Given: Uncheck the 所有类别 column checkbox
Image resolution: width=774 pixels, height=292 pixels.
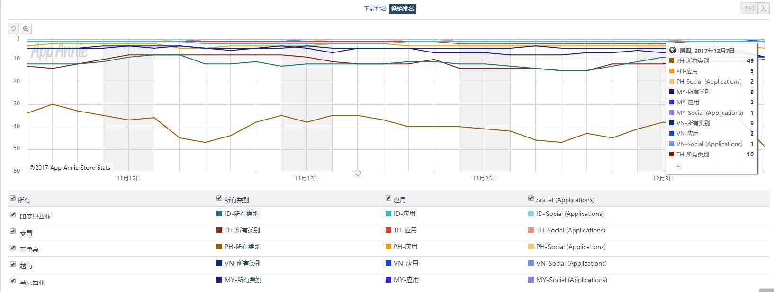Looking at the screenshot, I should 219,198.
